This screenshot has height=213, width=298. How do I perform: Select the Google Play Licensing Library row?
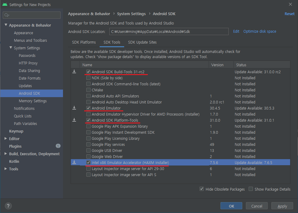(180, 138)
